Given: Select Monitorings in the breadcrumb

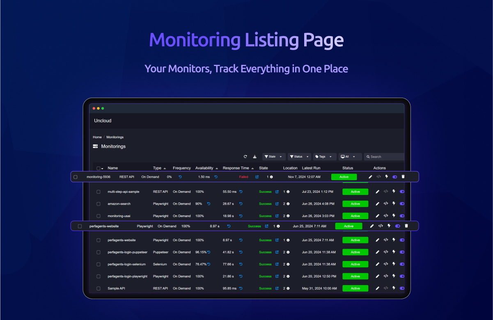Looking at the screenshot, I should pyautogui.click(x=115, y=137).
